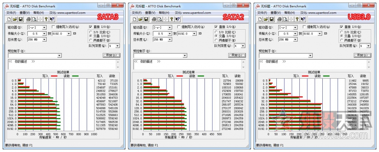Click 开始 start button in SATA3 window
This screenshot has width=379, height=152.
pyautogui.click(x=111, y=56)
